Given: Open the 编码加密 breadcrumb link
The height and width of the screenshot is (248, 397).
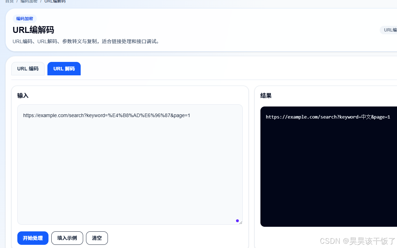Looking at the screenshot, I should point(29,1).
